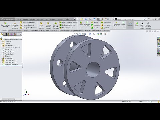The height and width of the screenshot is (120, 160).
Task: Choose the Bossage/Base lissé tool
Action: 27,25
